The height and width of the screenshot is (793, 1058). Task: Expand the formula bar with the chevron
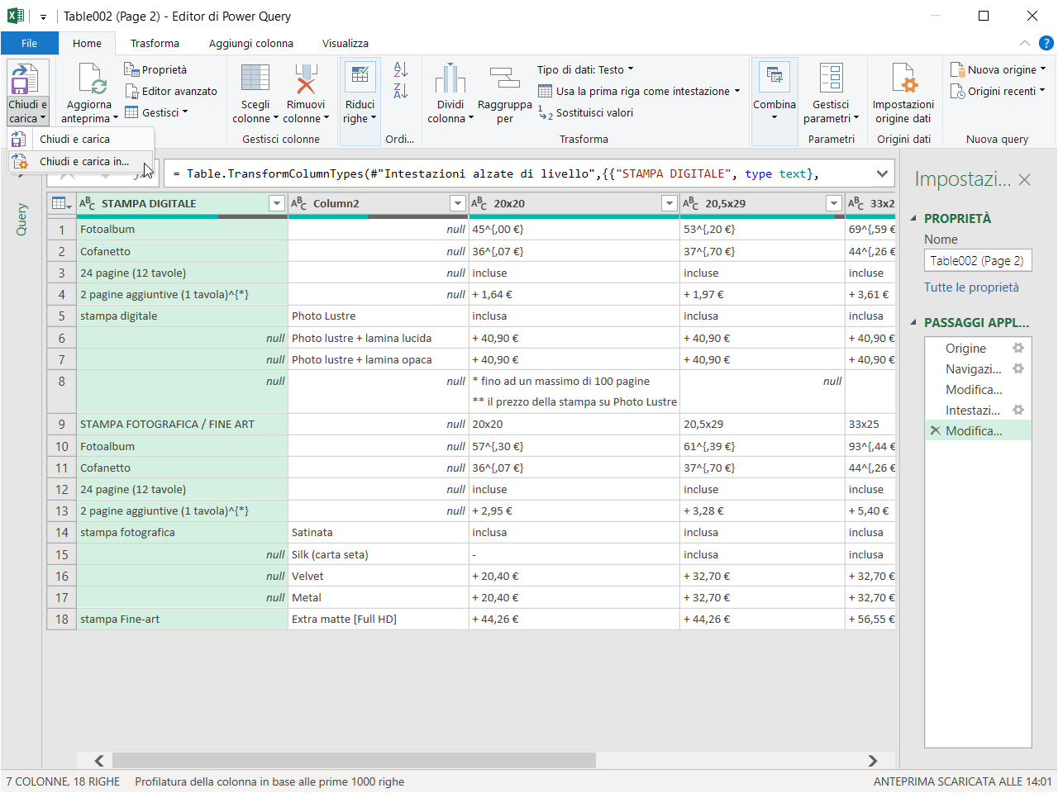pos(882,173)
